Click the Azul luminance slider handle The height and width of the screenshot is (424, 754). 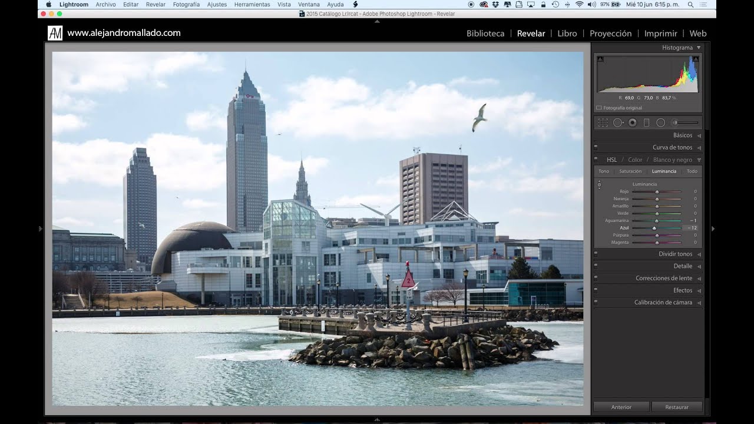654,228
